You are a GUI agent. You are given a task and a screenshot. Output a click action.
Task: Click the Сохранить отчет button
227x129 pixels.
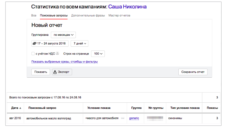pyautogui.click(x=193, y=72)
